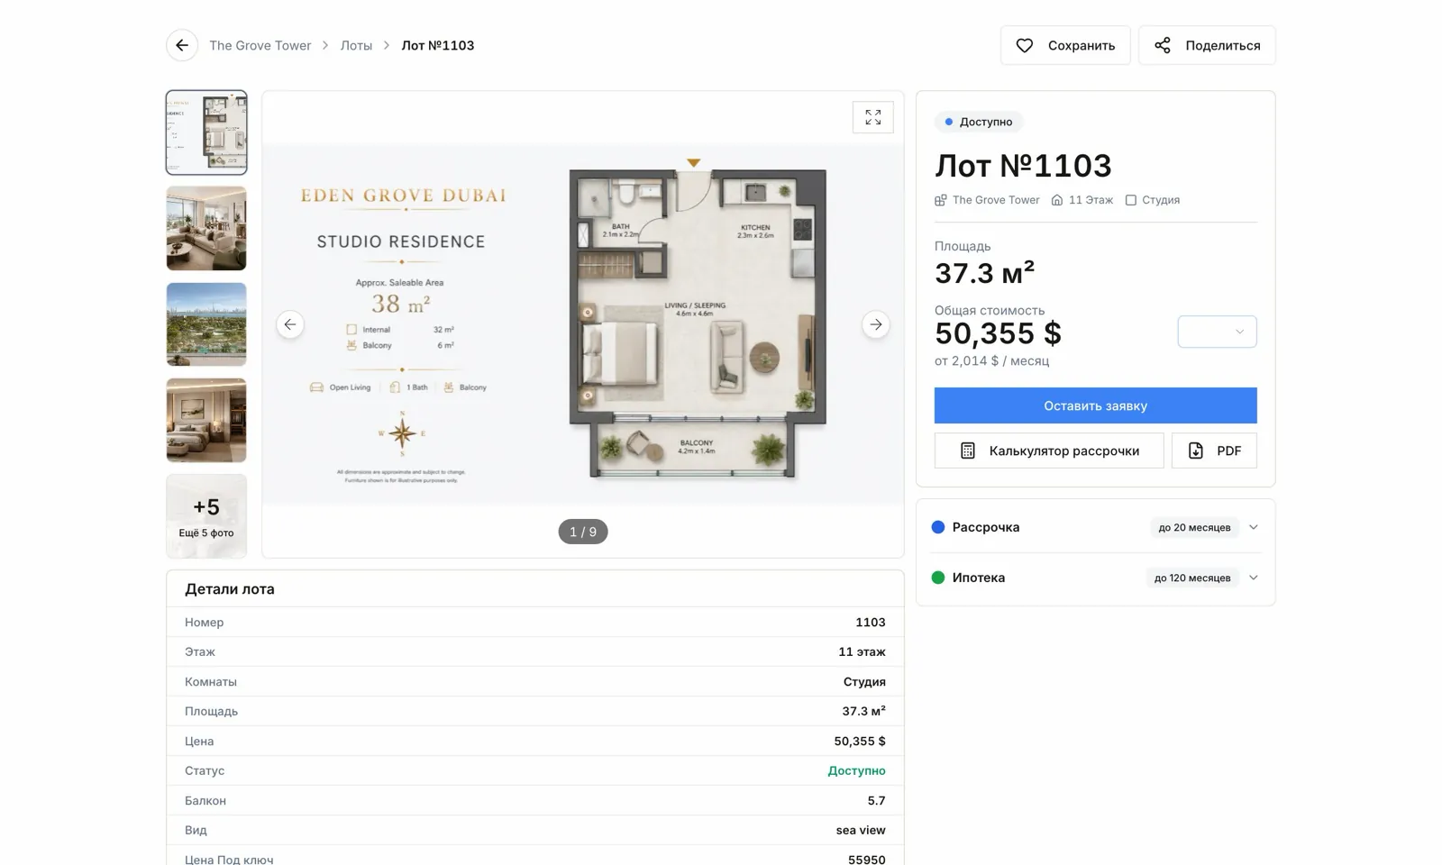This screenshot has height=865, width=1442.
Task: Select the bedroom interior thumbnail
Action: pyautogui.click(x=206, y=420)
